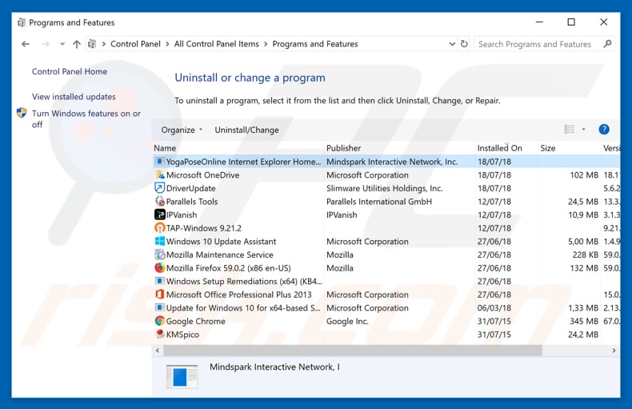Sort by the Publisher column header

pyautogui.click(x=399, y=148)
